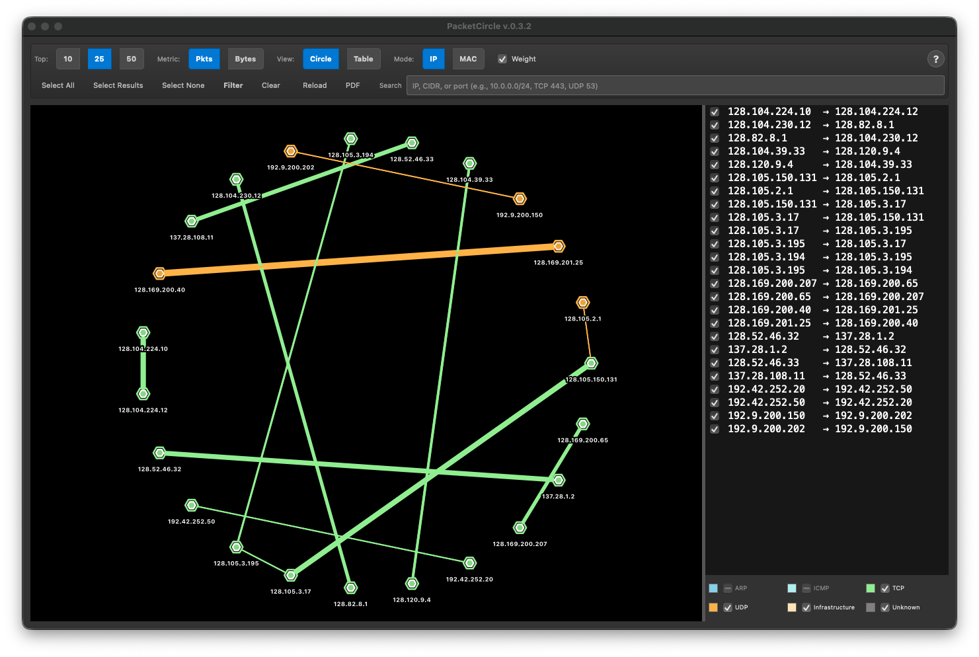The width and height of the screenshot is (979, 657).
Task: Show the top 10 flows
Action: 68,59
